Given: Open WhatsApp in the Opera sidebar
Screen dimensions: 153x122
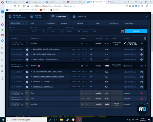Looking at the screenshot, I should [x=2, y=30].
